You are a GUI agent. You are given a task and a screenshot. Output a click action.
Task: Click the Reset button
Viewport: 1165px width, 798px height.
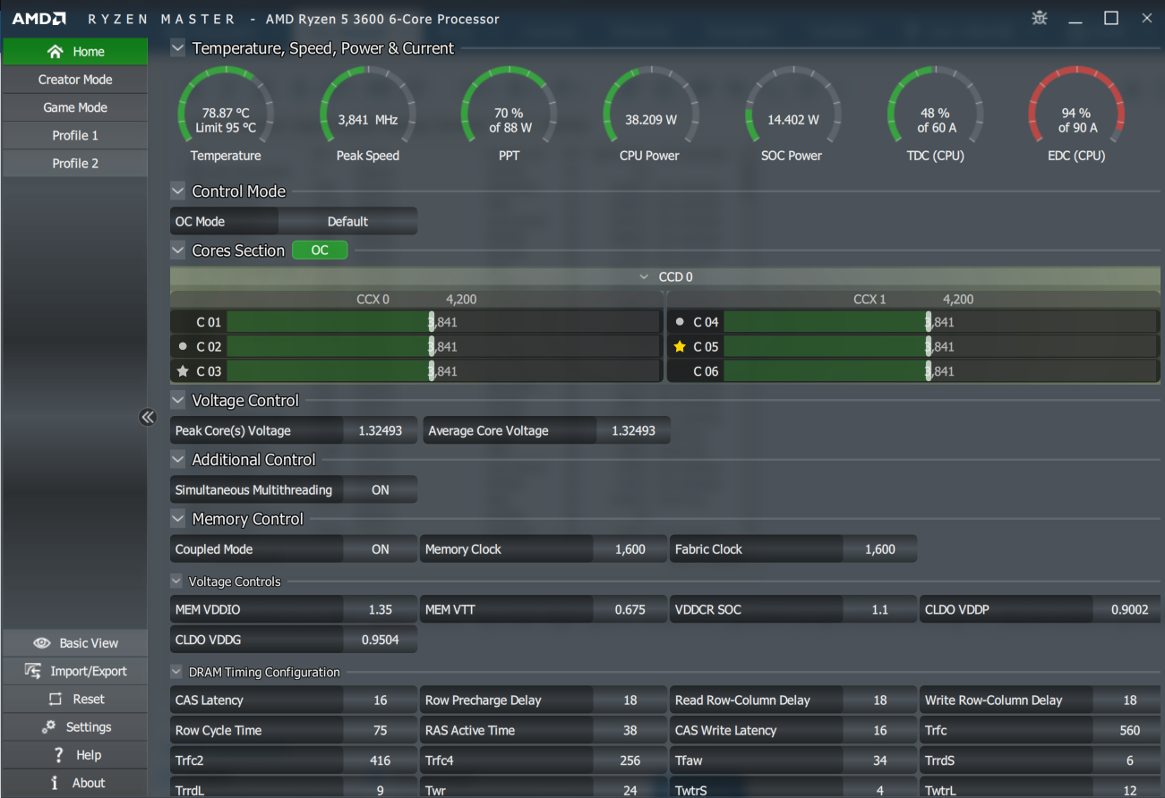coord(75,700)
